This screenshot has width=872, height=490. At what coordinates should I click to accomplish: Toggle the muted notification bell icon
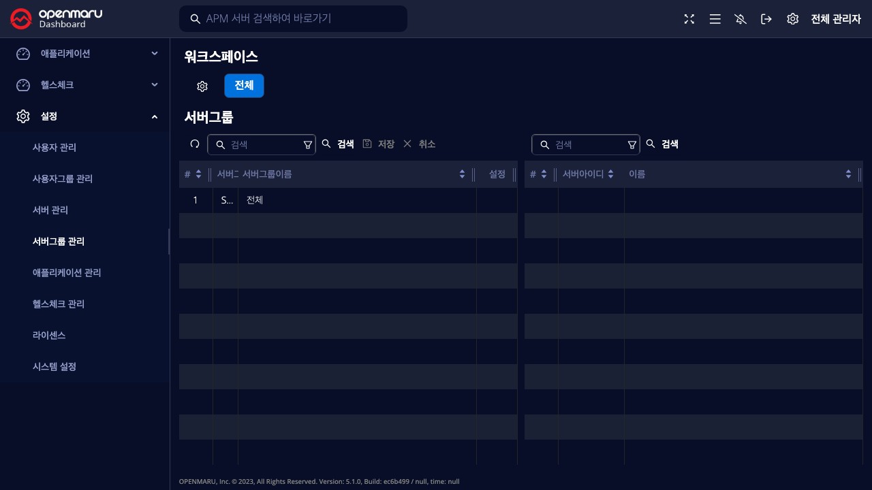coord(741,19)
